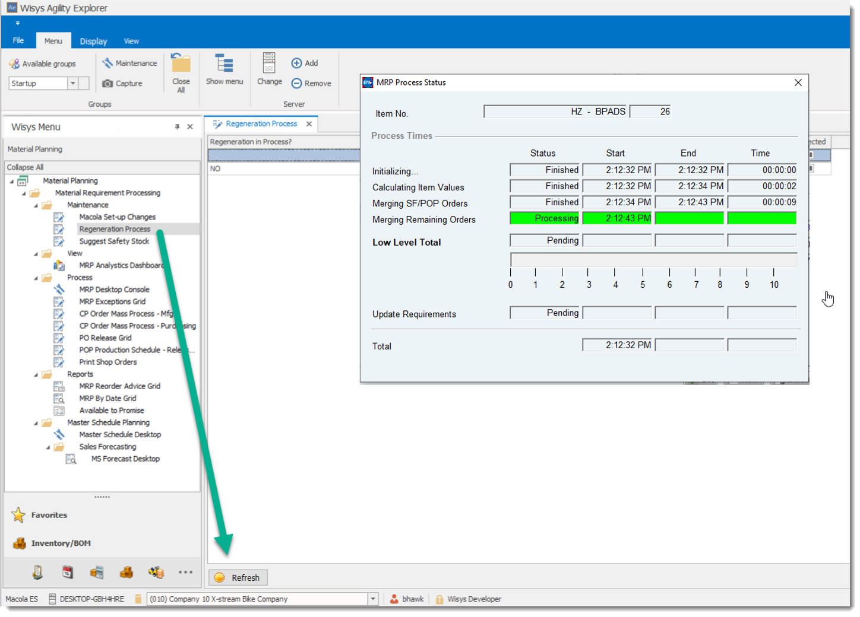Select Regeneration Process tree item
The height and width of the screenshot is (617, 860).
point(115,229)
